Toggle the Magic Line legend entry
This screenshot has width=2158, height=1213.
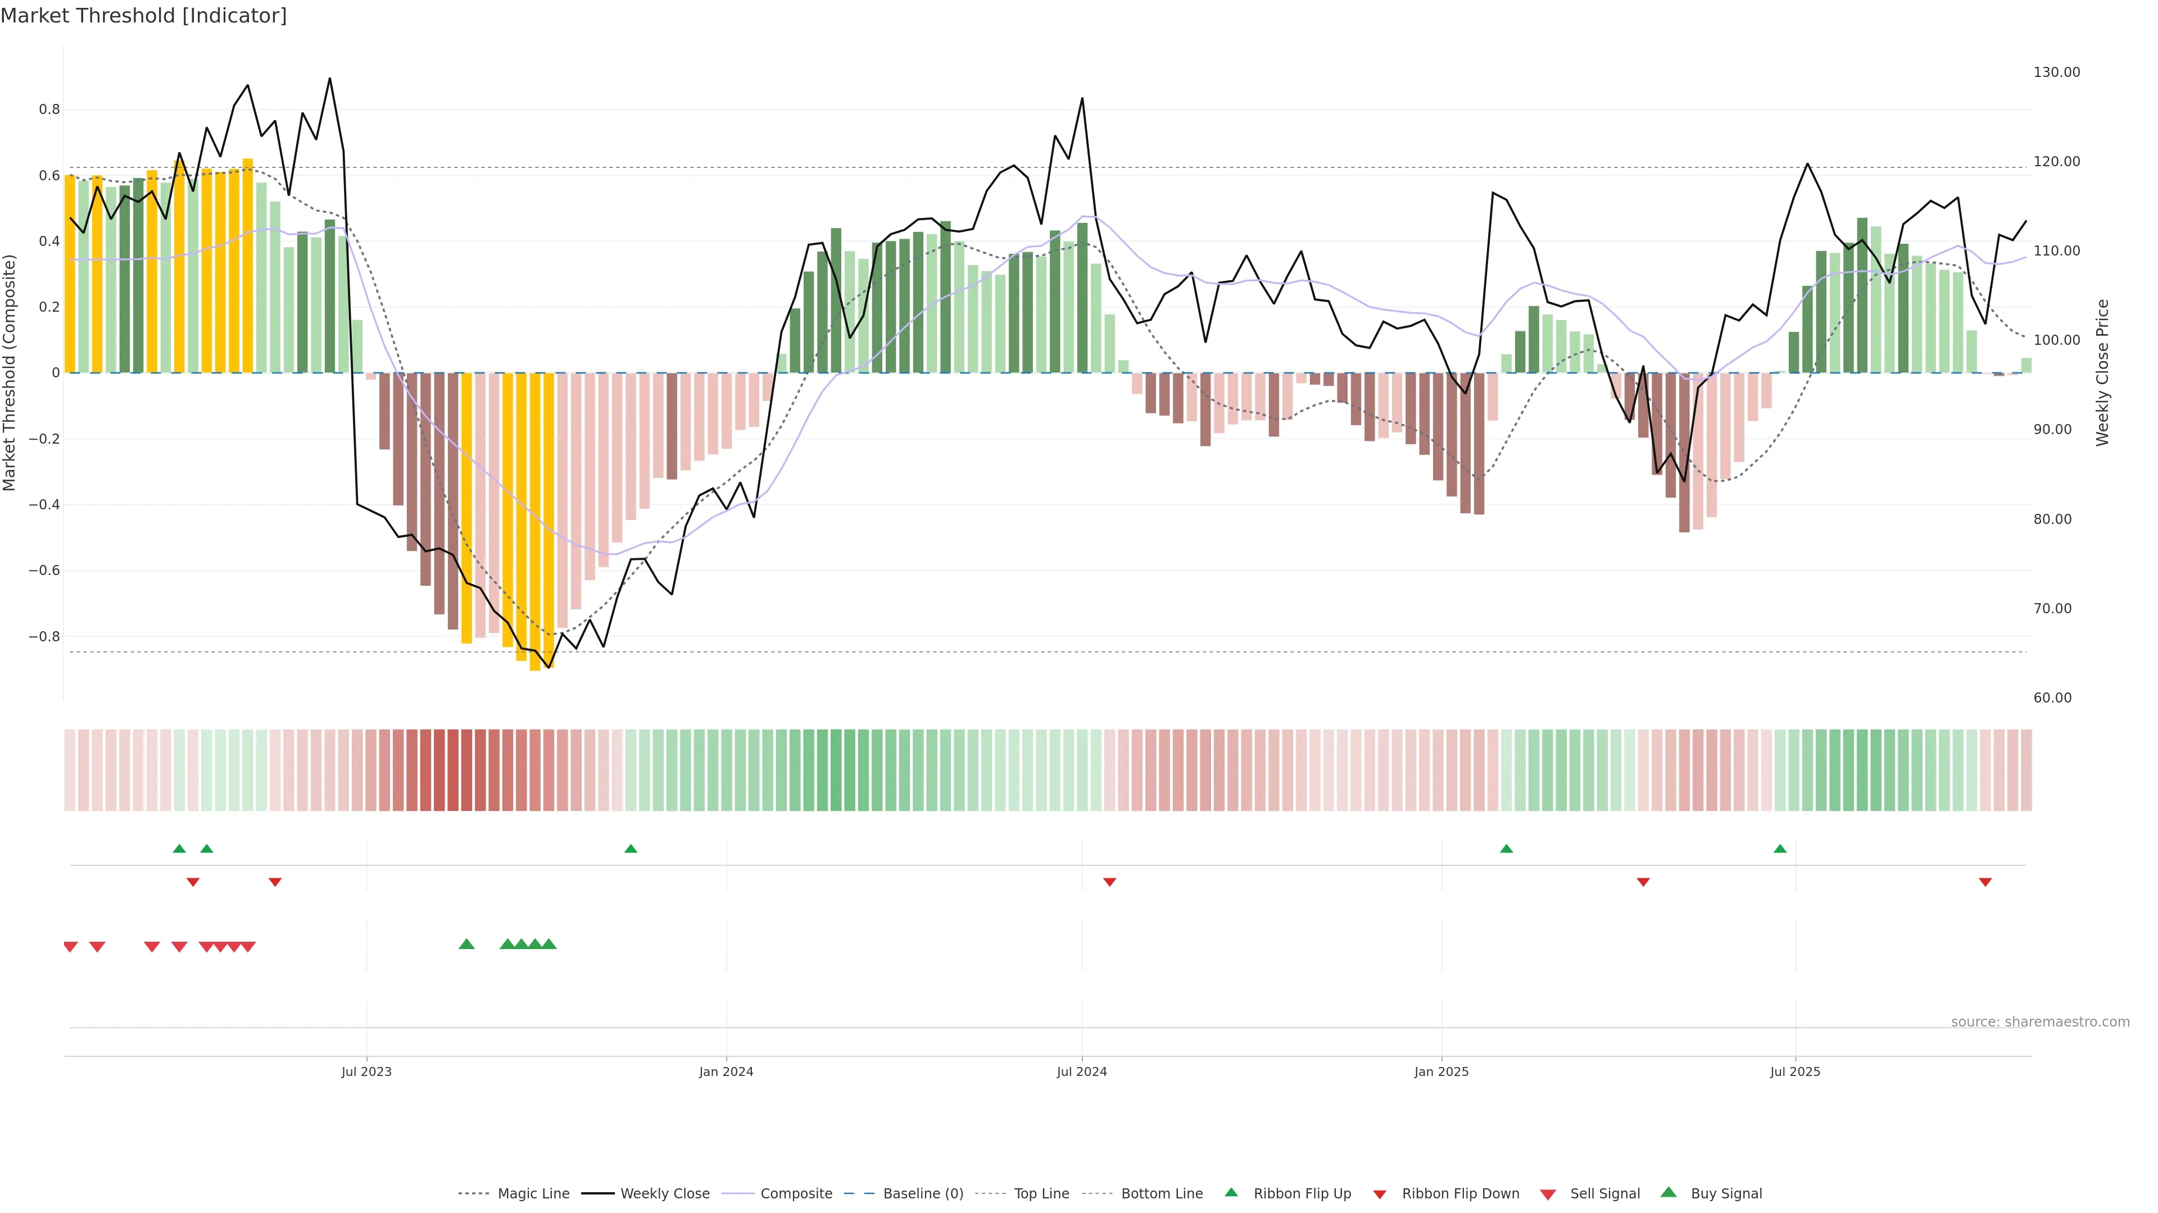(x=533, y=1194)
